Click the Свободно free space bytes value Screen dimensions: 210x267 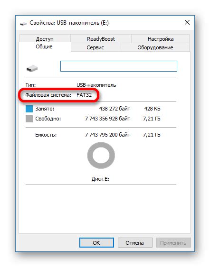click(107, 119)
